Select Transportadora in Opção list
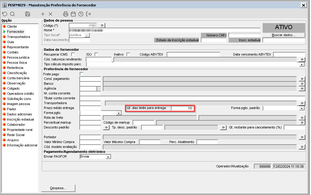 pyautogui.click(x=19, y=37)
